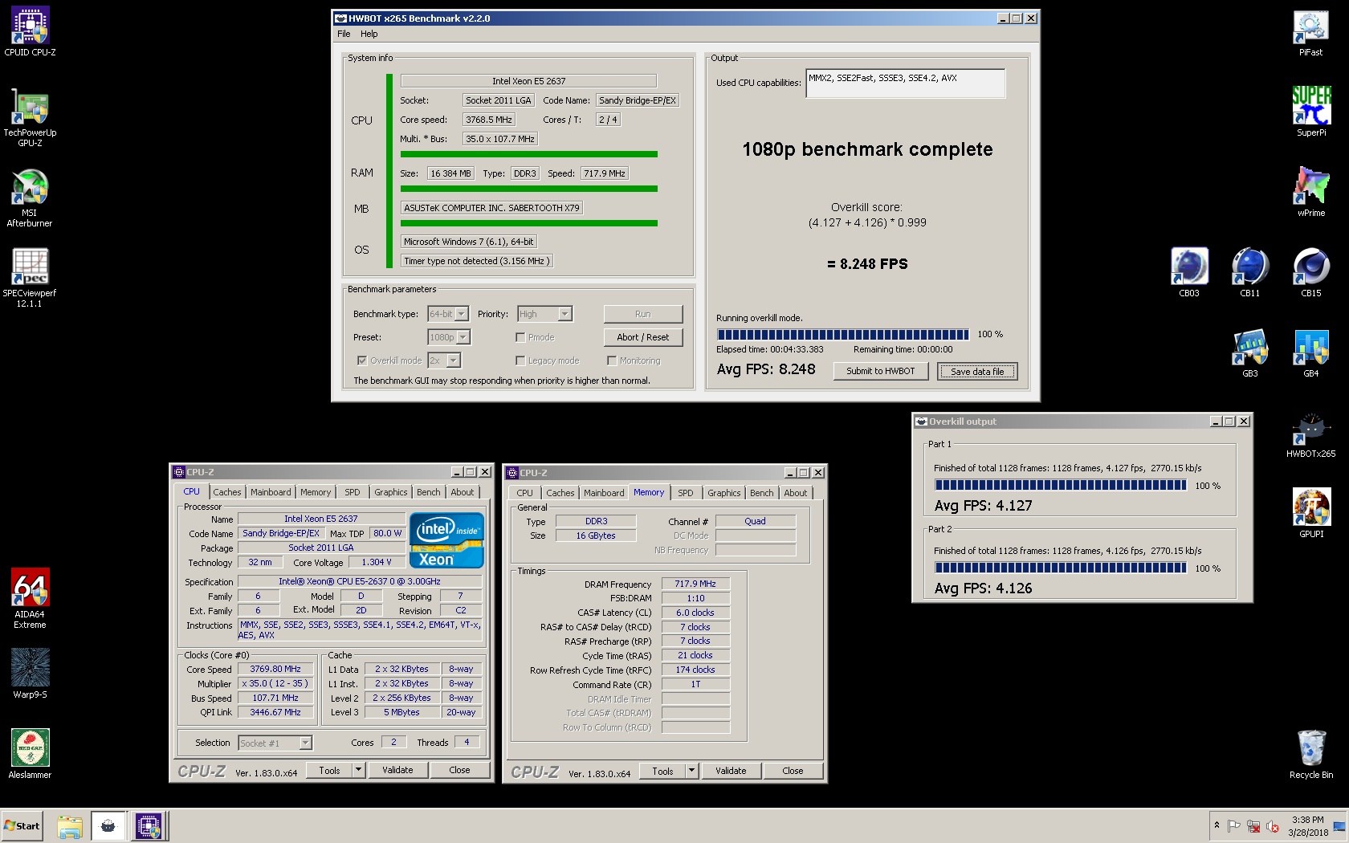Click the Part 2 progress bar

coord(1061,568)
